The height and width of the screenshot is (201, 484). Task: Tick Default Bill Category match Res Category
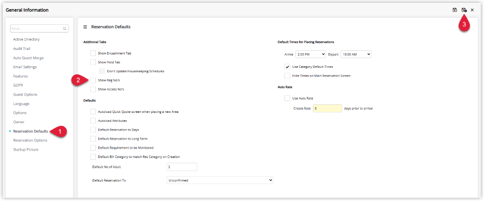(x=93, y=157)
